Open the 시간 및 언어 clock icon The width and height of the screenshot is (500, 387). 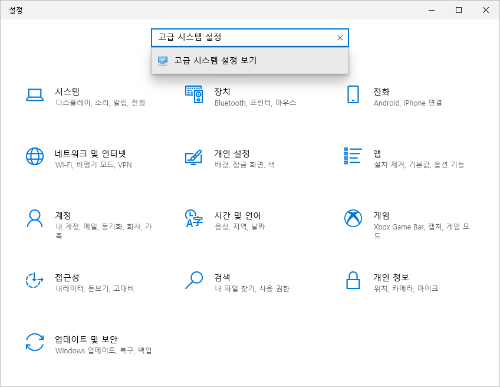(194, 218)
